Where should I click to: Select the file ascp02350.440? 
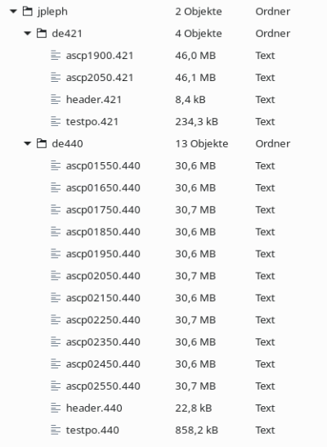[103, 342]
